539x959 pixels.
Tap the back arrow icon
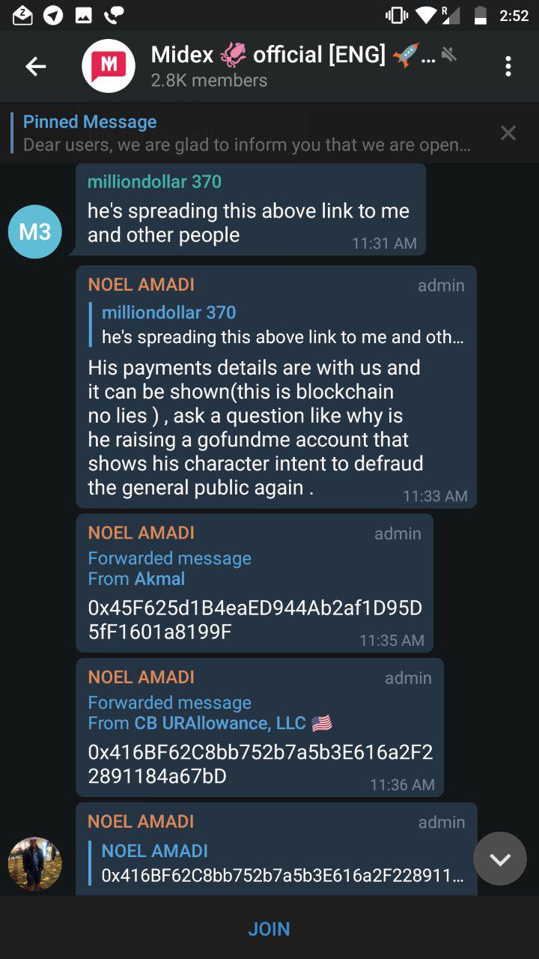(x=35, y=66)
